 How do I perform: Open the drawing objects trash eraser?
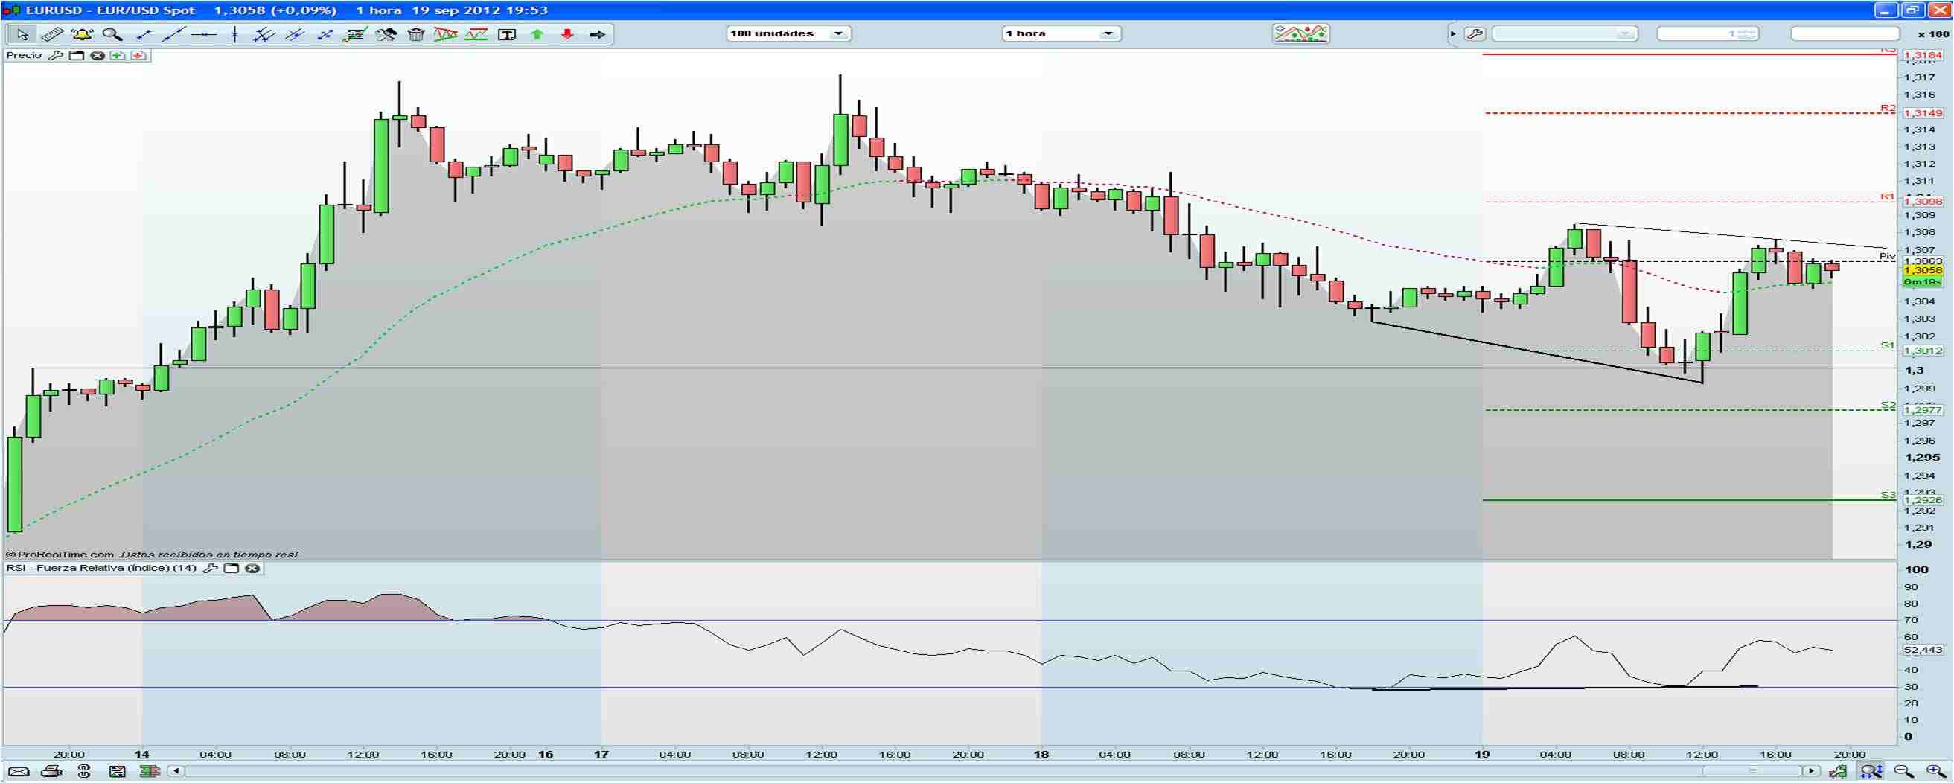[415, 34]
